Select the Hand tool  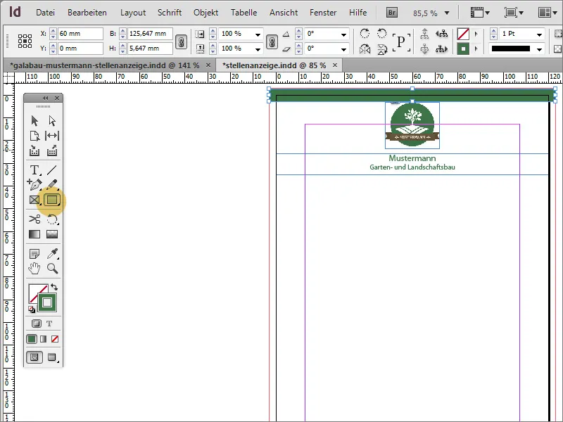coord(34,269)
